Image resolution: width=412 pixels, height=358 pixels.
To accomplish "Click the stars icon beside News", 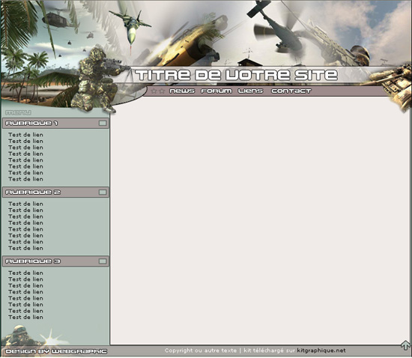I will 158,91.
